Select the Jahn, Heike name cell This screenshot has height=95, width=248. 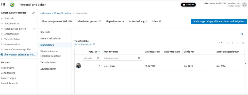pos(109,66)
